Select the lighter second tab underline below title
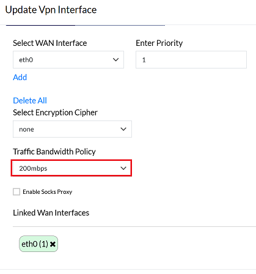 [120, 25]
